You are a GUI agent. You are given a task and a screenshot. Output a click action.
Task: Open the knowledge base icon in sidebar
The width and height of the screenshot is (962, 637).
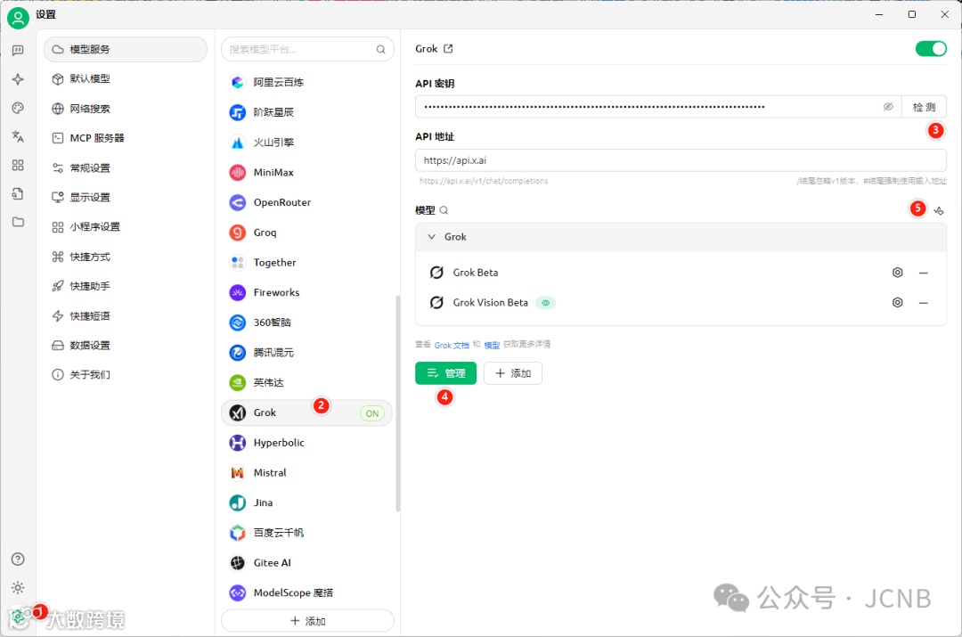point(18,193)
